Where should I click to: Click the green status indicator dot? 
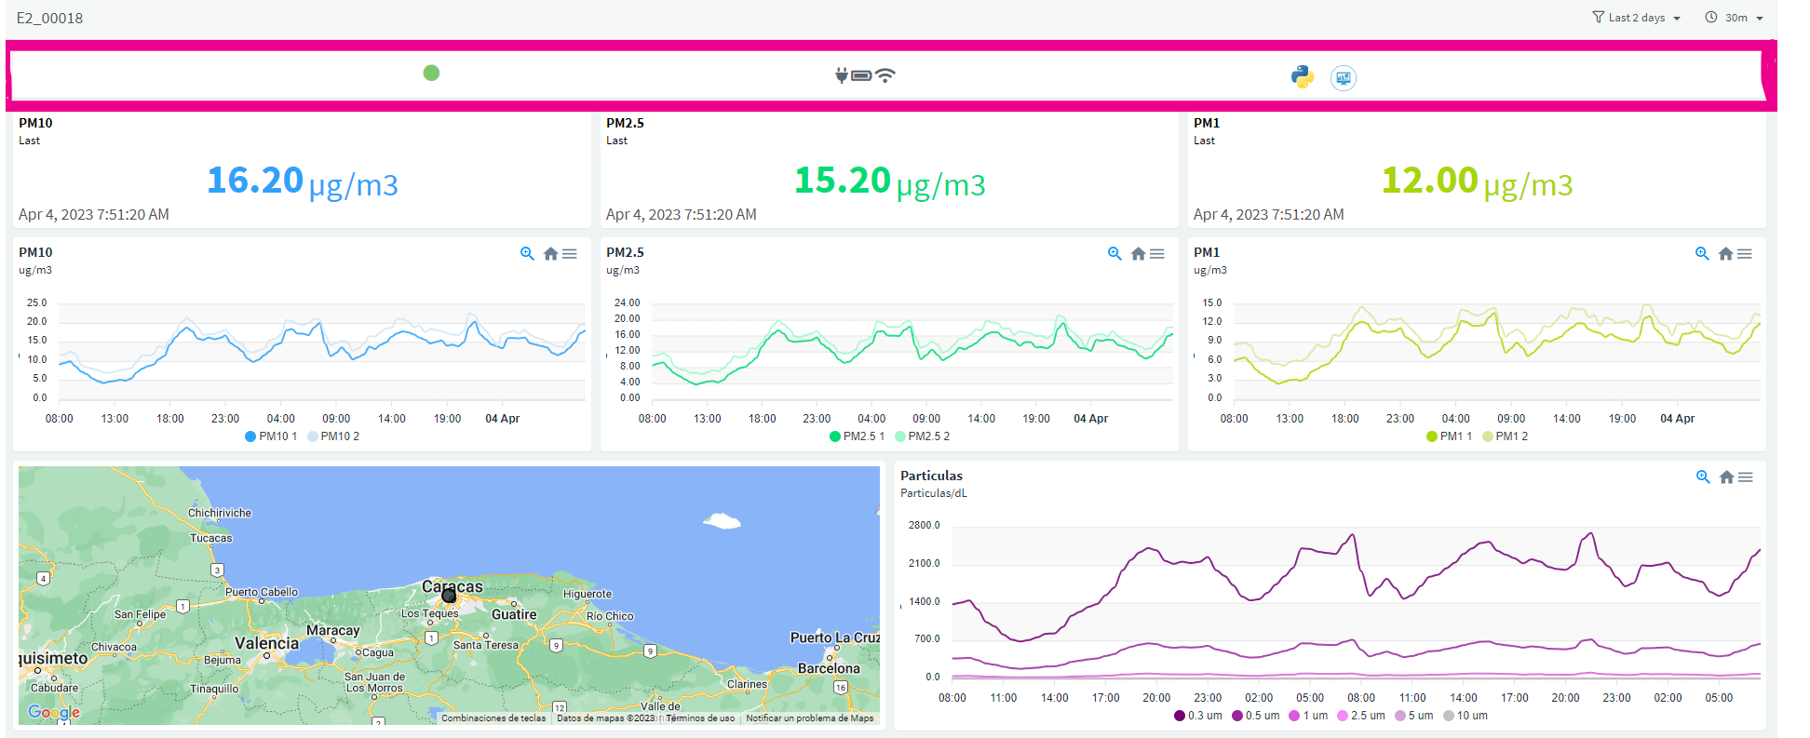point(431,73)
